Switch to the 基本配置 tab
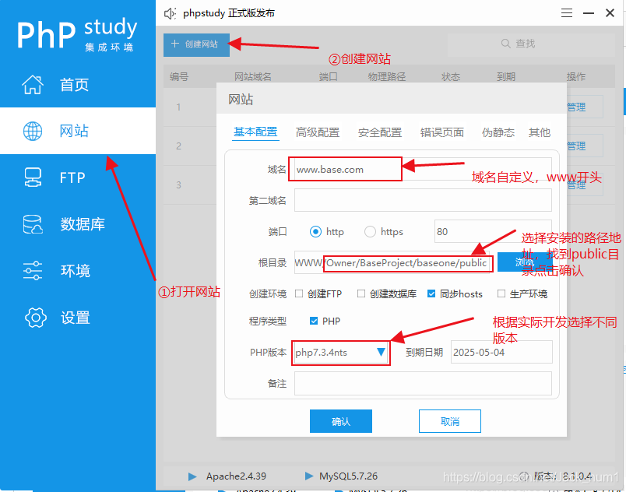The image size is (626, 492). point(255,132)
